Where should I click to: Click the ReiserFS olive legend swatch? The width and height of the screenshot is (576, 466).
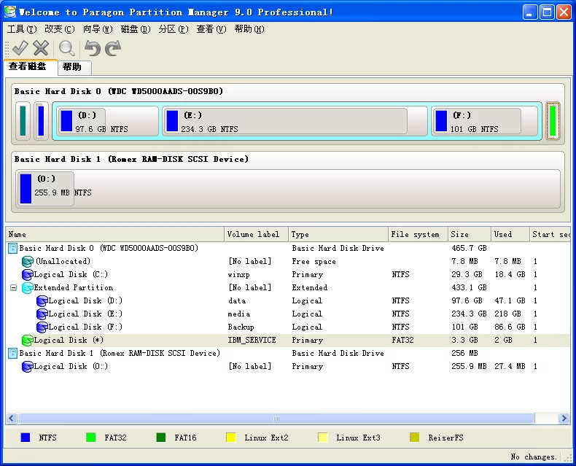[x=414, y=438]
